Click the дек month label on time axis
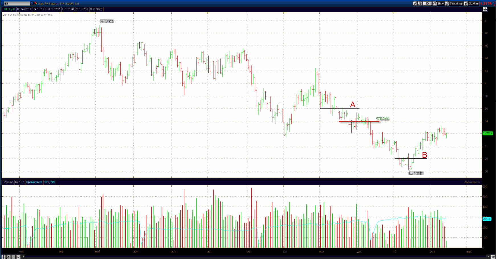Image resolution: width=497 pixels, height=259 pixels. [x=359, y=252]
